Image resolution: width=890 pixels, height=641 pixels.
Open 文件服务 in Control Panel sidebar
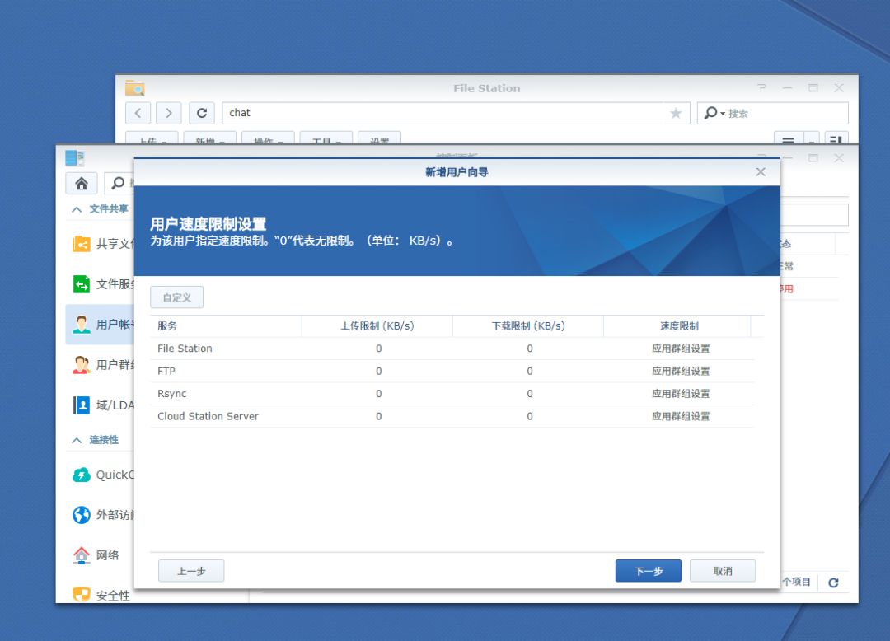click(101, 283)
